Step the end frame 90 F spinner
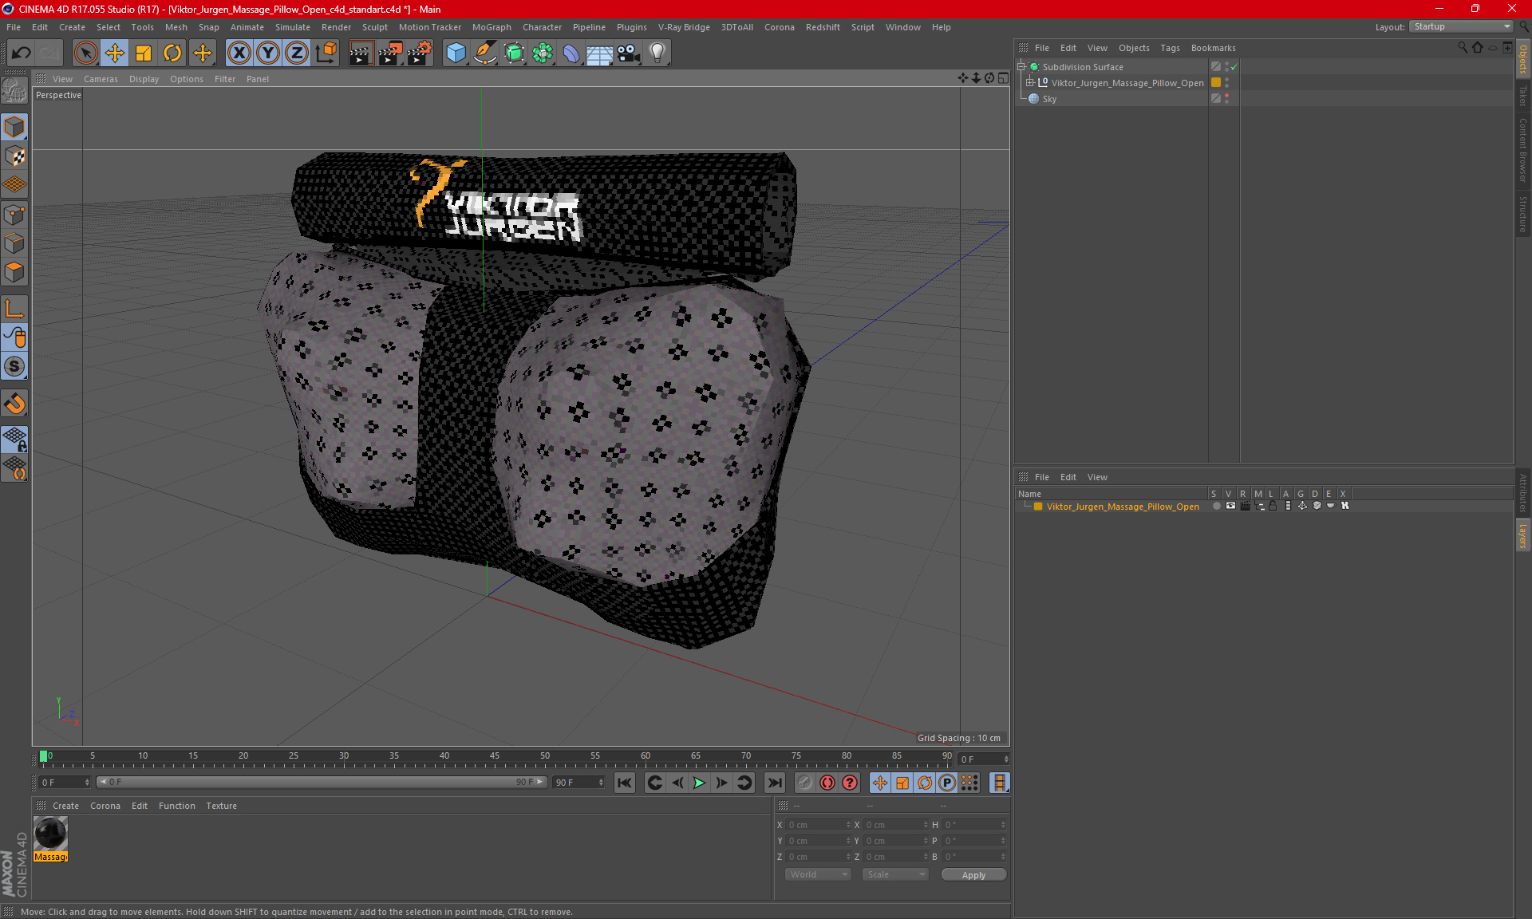This screenshot has width=1532, height=919. click(x=601, y=783)
